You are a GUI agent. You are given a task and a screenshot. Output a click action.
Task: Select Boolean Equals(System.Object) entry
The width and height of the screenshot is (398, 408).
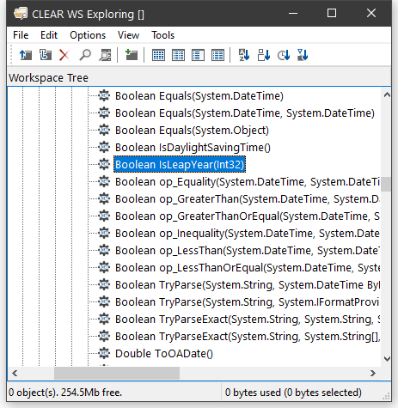pyautogui.click(x=192, y=131)
